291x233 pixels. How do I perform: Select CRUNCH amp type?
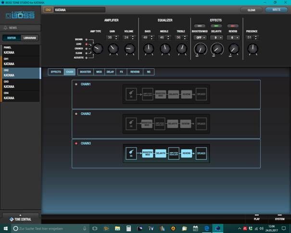click(86, 49)
